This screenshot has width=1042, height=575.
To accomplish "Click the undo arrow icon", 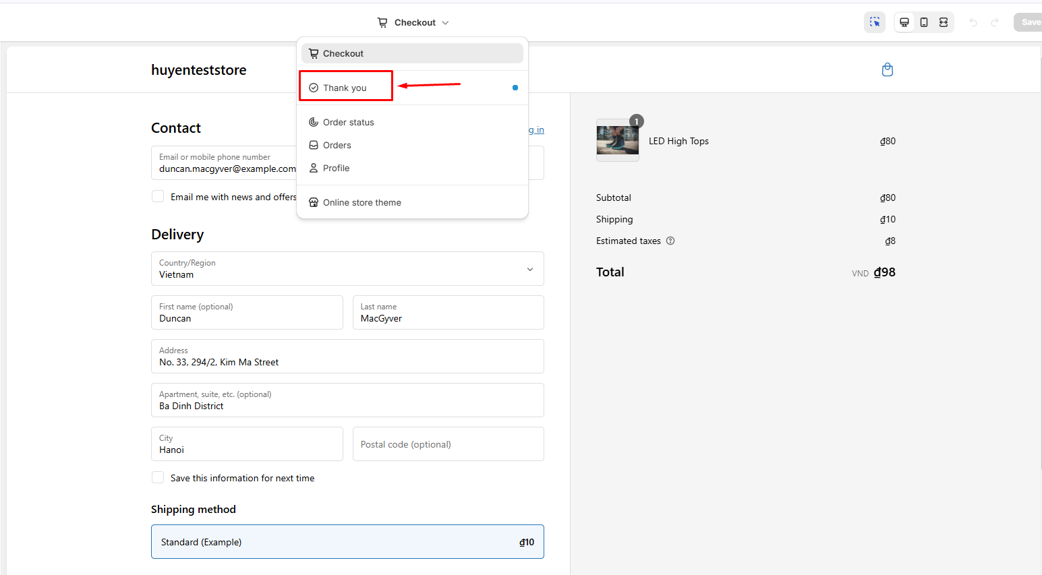I will point(973,22).
